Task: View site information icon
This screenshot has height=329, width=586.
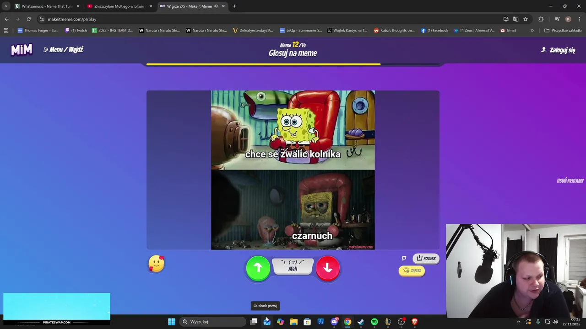Action: click(42, 19)
